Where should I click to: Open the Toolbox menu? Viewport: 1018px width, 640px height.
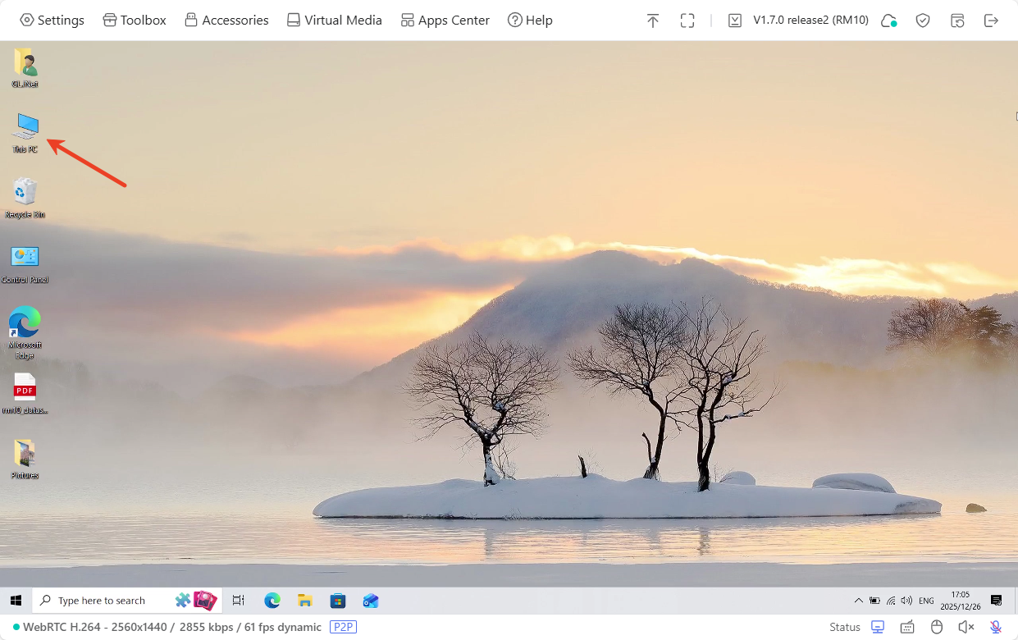point(135,21)
